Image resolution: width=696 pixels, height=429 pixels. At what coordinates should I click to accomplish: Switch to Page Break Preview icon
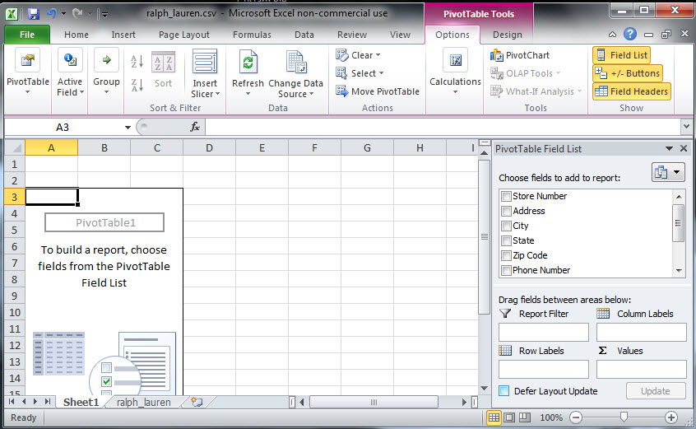(x=525, y=417)
